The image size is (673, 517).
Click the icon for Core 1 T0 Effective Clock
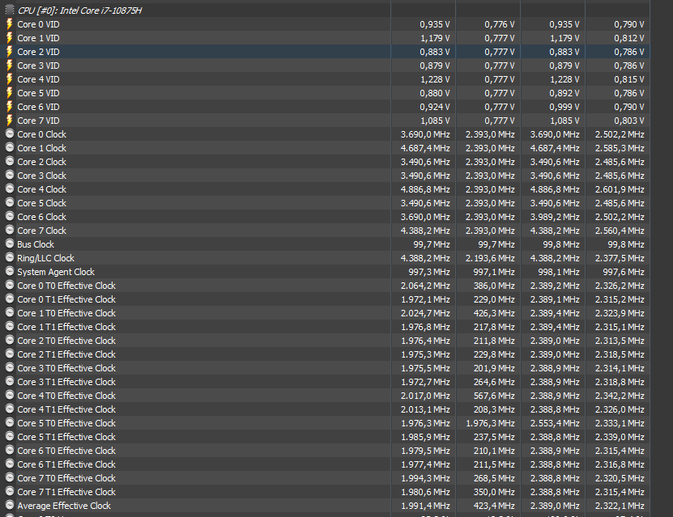coord(10,312)
